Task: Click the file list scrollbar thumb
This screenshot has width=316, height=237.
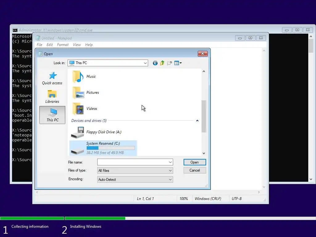Action: [x=204, y=116]
